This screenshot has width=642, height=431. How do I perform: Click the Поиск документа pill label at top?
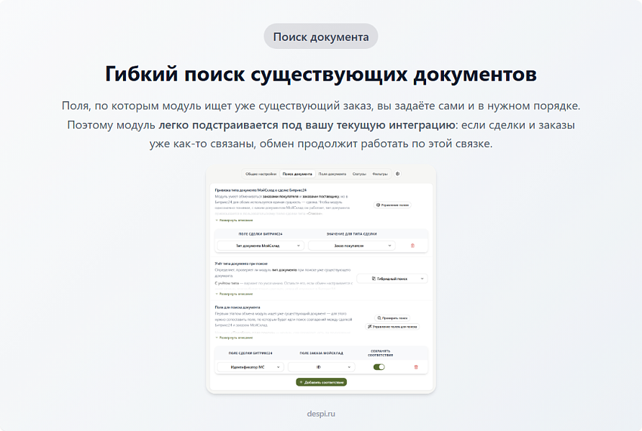point(321,37)
